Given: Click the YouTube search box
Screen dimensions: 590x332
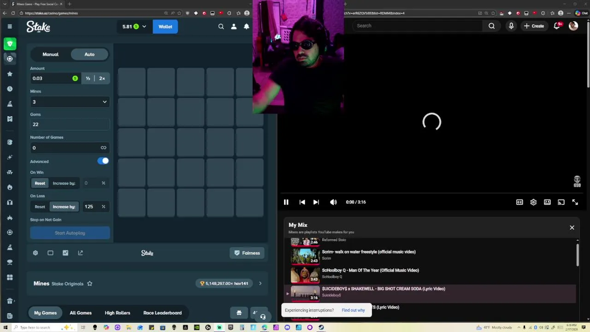Looking at the screenshot, I should 417,26.
